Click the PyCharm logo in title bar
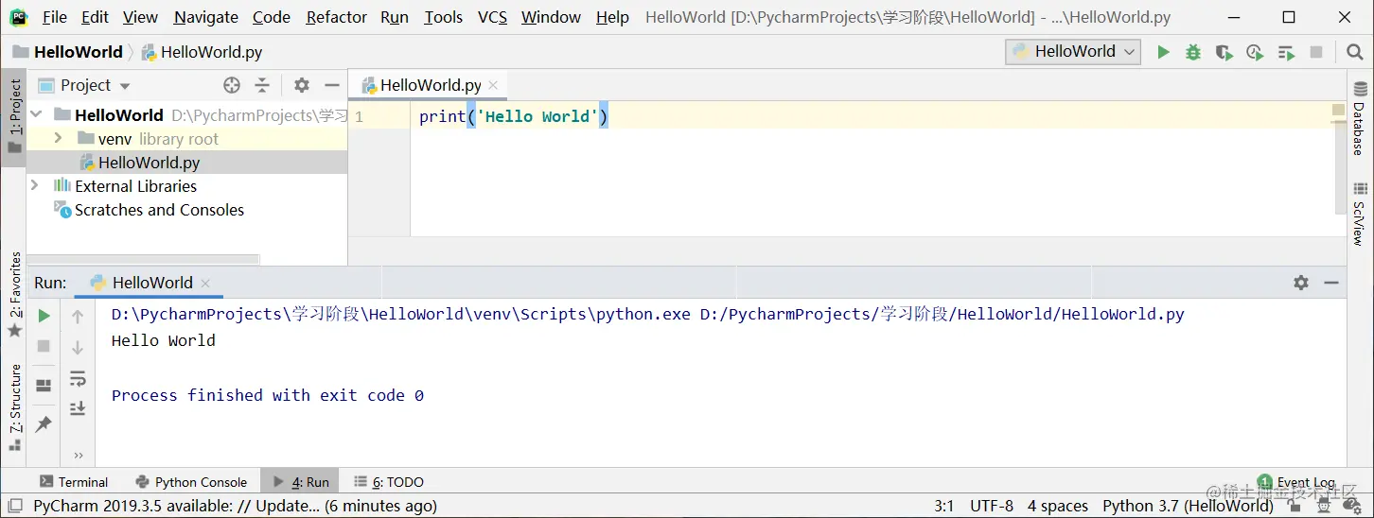Viewport: 1374px width, 518px height. [19, 17]
